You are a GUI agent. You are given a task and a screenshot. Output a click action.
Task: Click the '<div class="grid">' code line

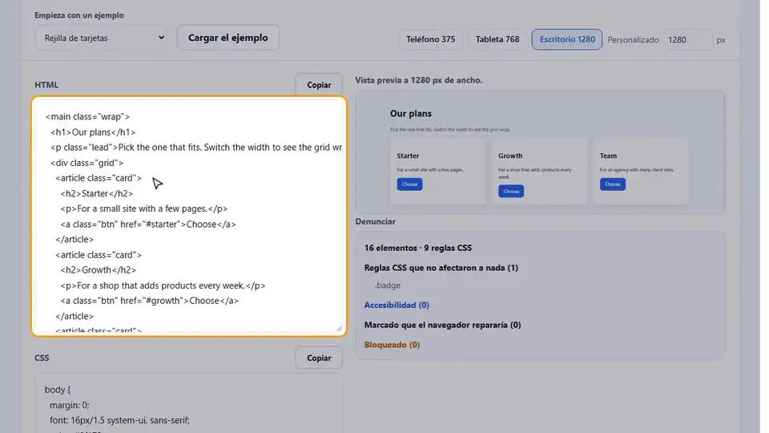click(87, 163)
